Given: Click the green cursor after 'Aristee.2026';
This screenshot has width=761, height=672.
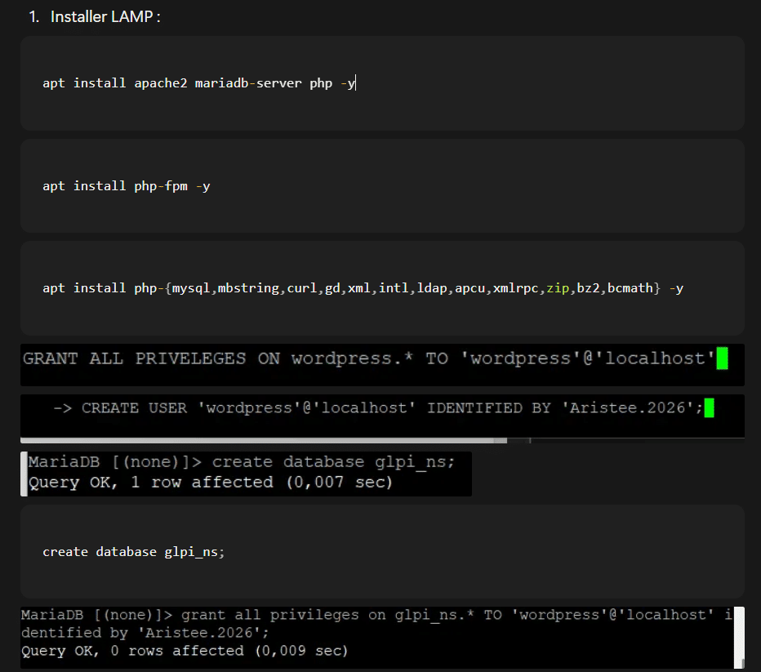Looking at the screenshot, I should (x=708, y=407).
